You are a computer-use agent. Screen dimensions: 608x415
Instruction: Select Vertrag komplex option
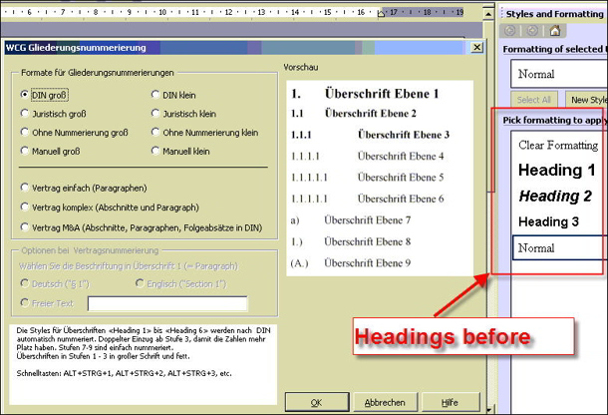(25, 206)
